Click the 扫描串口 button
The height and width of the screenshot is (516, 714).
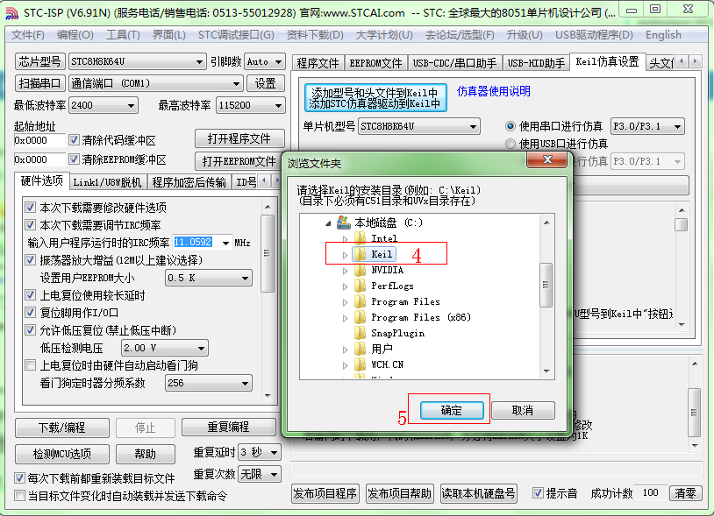point(39,83)
